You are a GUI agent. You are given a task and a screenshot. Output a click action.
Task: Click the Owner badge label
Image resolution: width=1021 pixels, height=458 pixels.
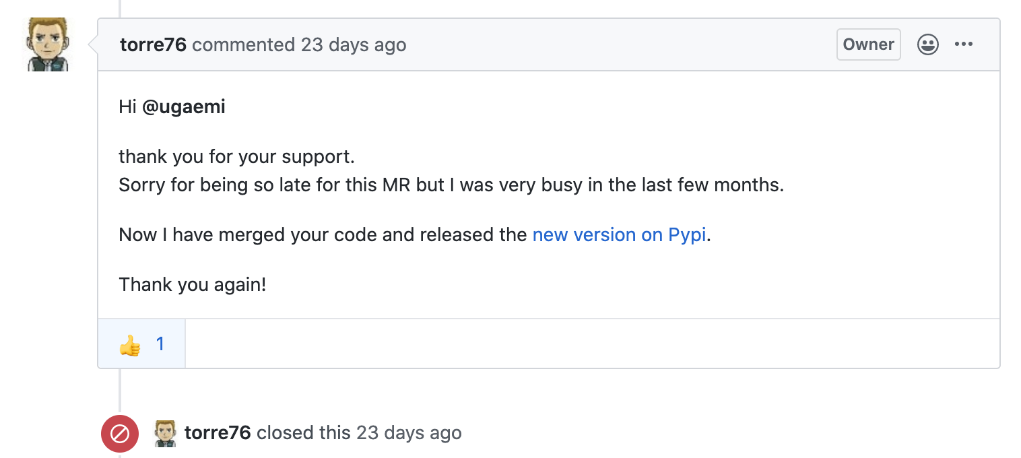869,44
